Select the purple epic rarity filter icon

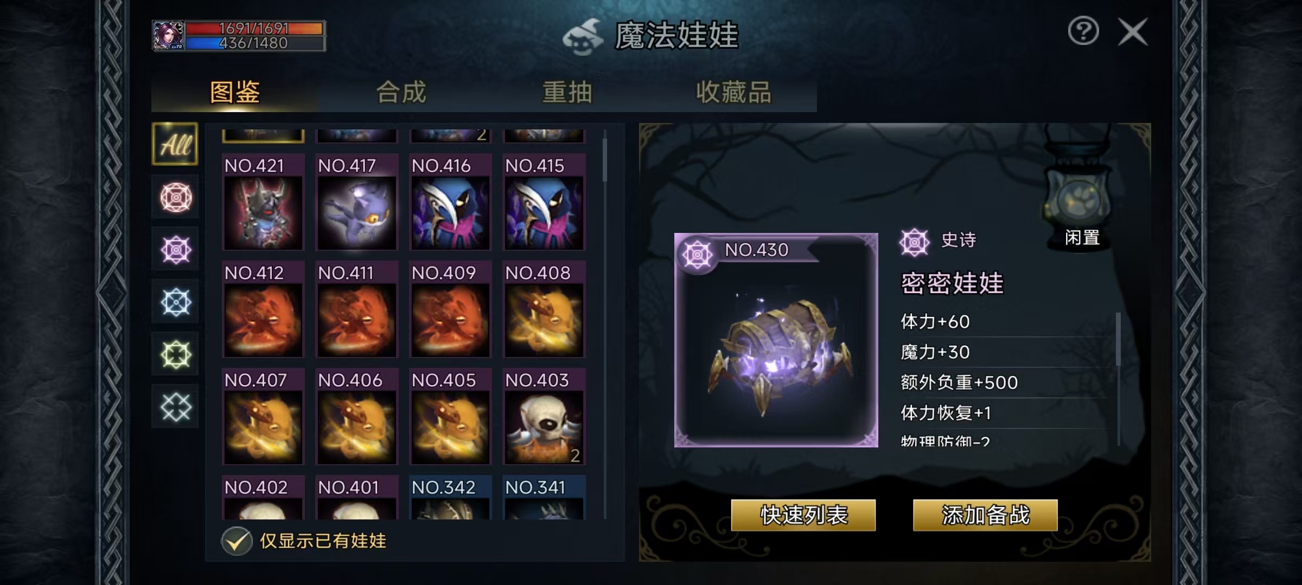176,250
